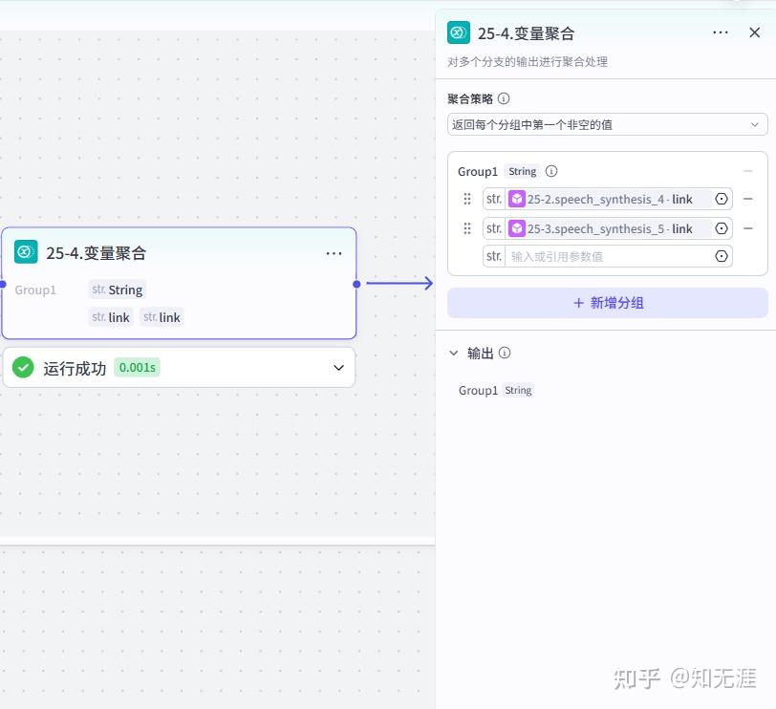The image size is (776, 709).
Task: Show info tooltip beside Group1 String
Action: [550, 171]
